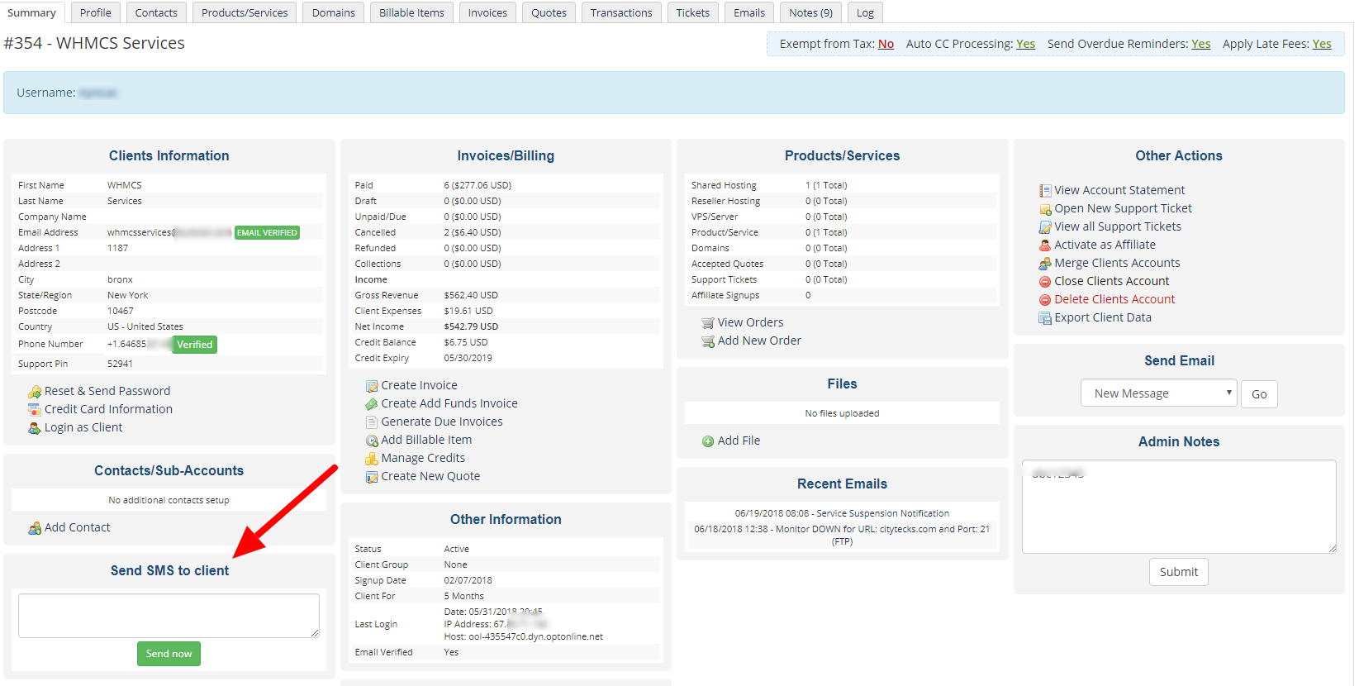1359x686 pixels.
Task: Click the Export Client Data icon
Action: [1045, 318]
